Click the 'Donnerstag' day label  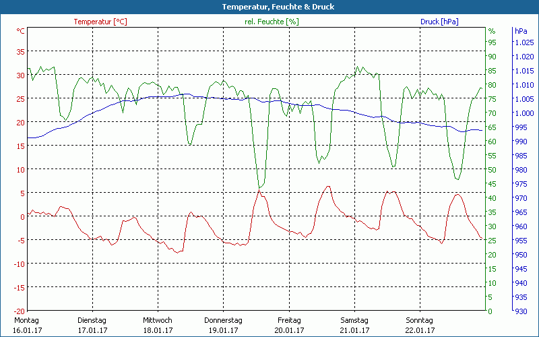(223, 320)
